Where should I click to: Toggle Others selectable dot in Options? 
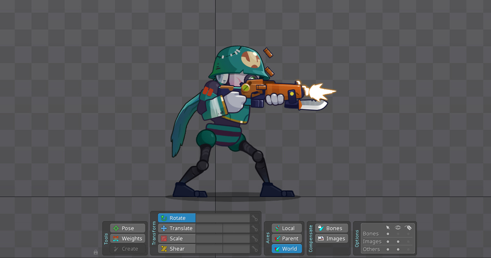[388, 250]
